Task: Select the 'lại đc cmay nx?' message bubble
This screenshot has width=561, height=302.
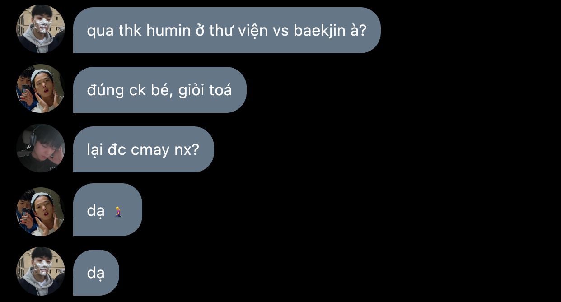Action: click(144, 149)
